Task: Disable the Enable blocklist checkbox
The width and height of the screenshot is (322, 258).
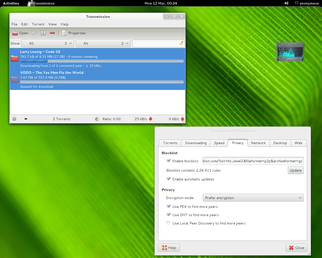Action: pyautogui.click(x=168, y=161)
